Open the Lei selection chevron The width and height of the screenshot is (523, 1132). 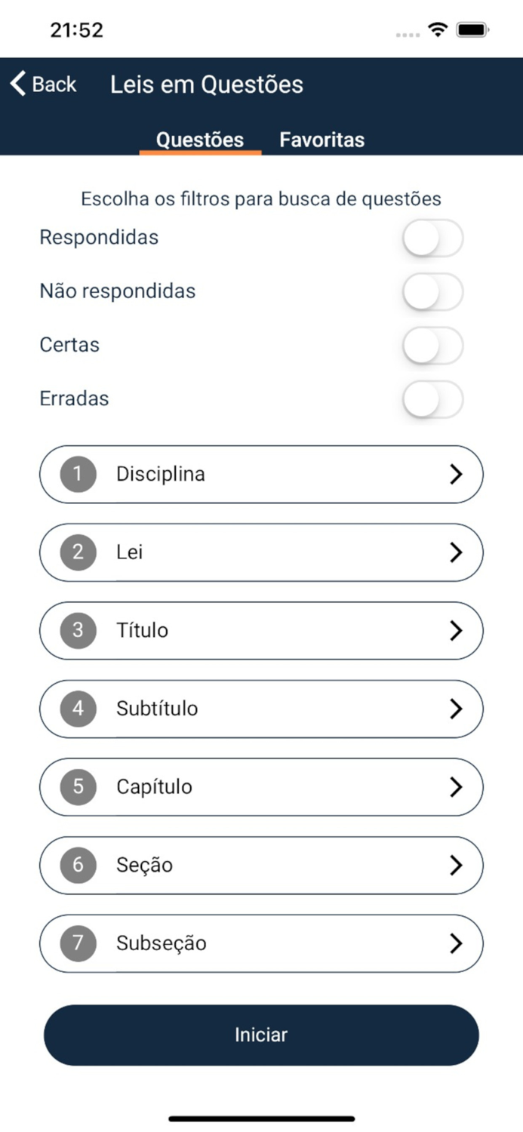pos(456,552)
